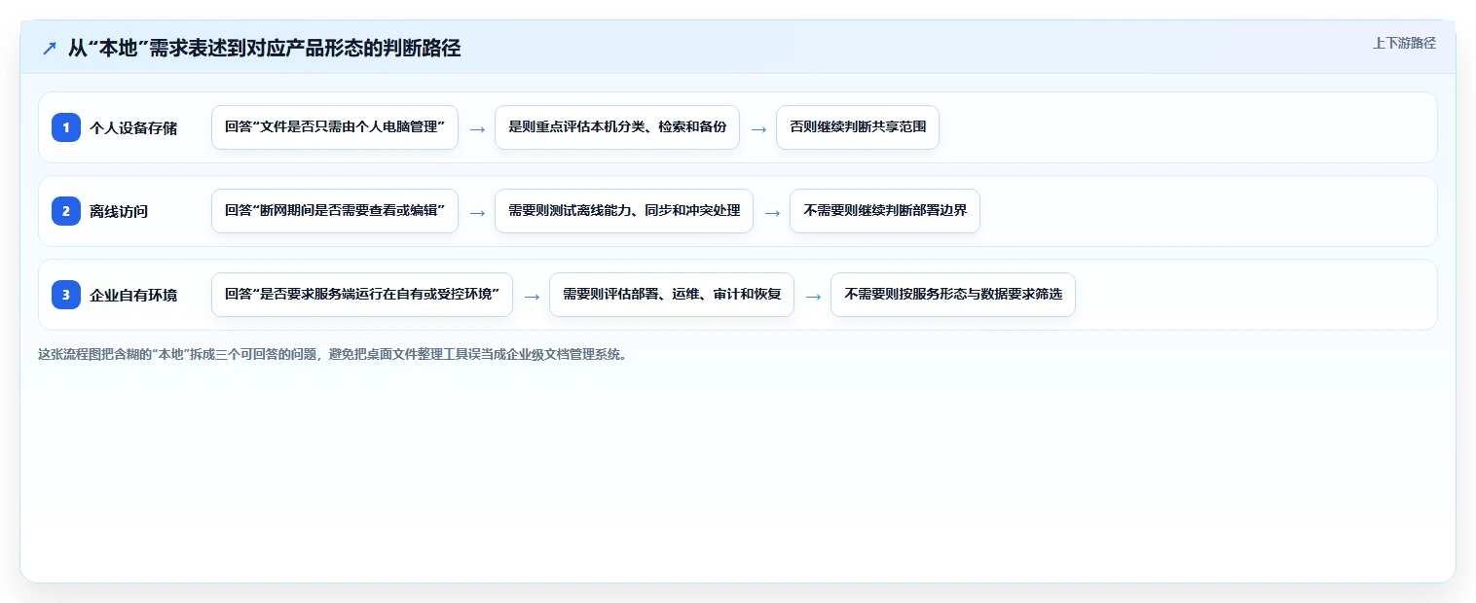
Task: Click the 离线访问 row label
Action: [x=119, y=211]
